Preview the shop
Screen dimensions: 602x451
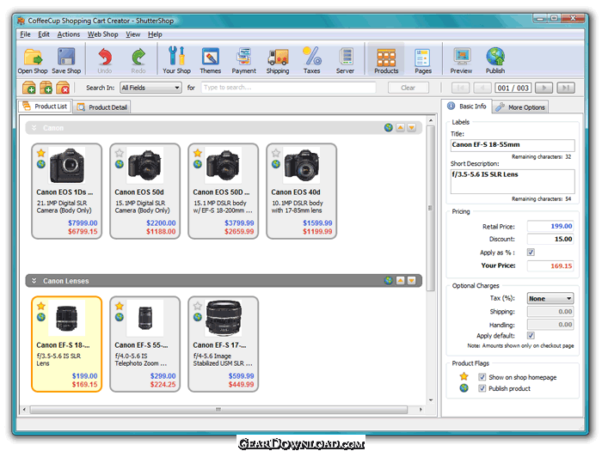pos(462,60)
